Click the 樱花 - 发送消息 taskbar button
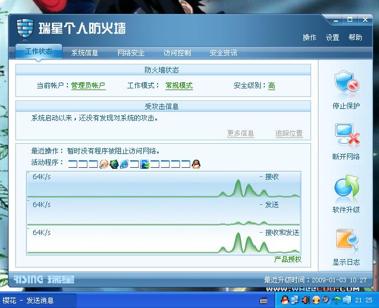 tap(38, 301)
